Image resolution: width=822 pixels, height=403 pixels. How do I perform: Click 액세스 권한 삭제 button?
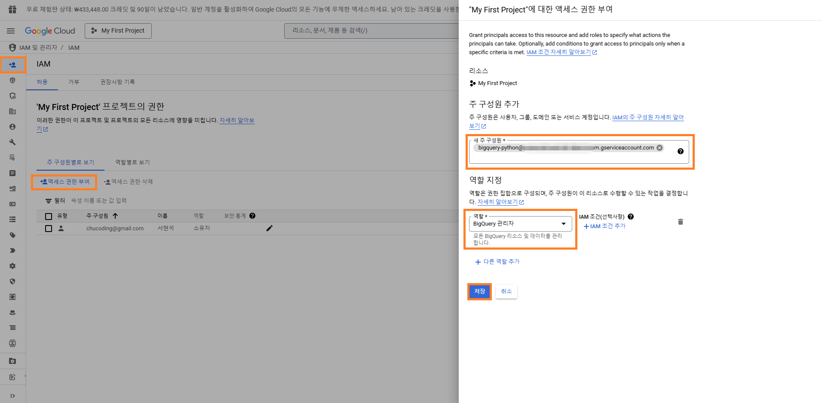tap(128, 182)
